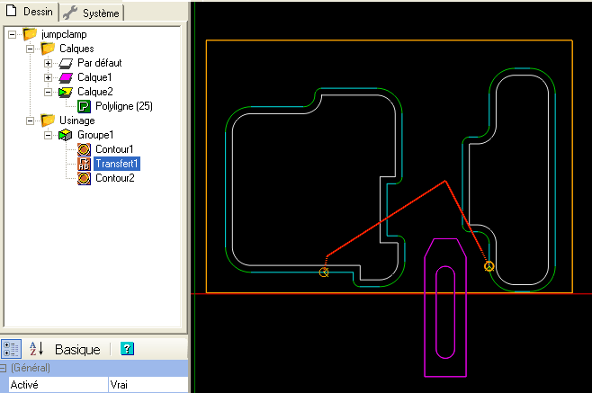The height and width of the screenshot is (393, 592).
Task: Expand the Par défaut layer node
Action: [48, 63]
